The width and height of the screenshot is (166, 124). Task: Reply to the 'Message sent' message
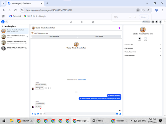click(48, 88)
